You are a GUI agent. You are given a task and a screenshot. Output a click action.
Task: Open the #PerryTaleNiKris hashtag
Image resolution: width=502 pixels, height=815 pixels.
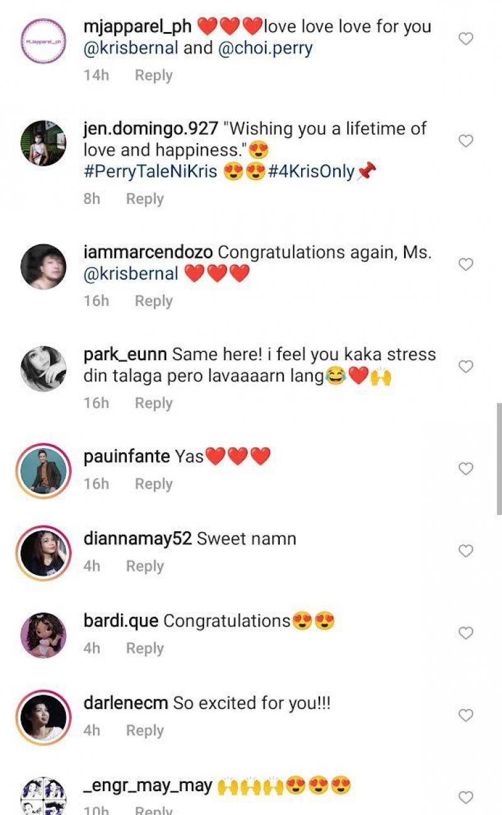151,172
